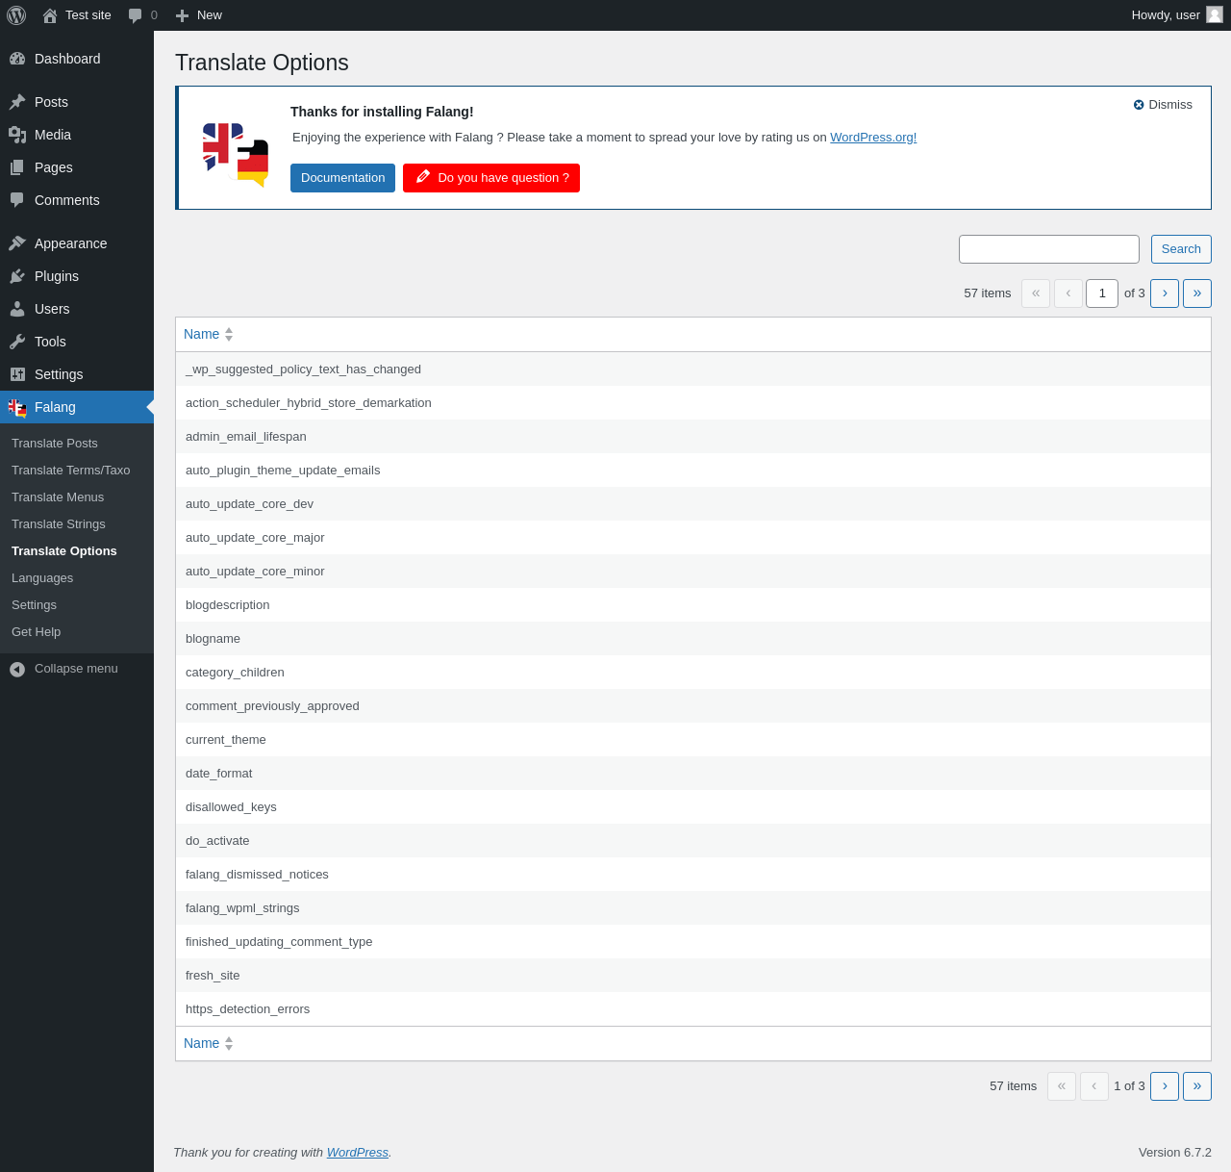Select the admin_email_lifespan row

pos(693,437)
